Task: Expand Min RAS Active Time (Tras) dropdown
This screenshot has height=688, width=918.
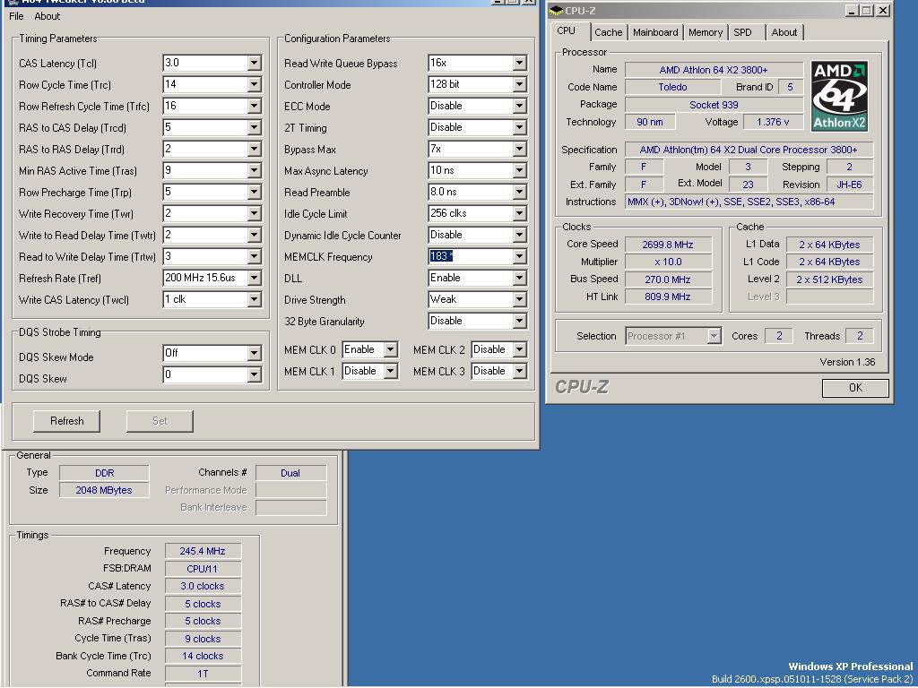Action: click(254, 171)
